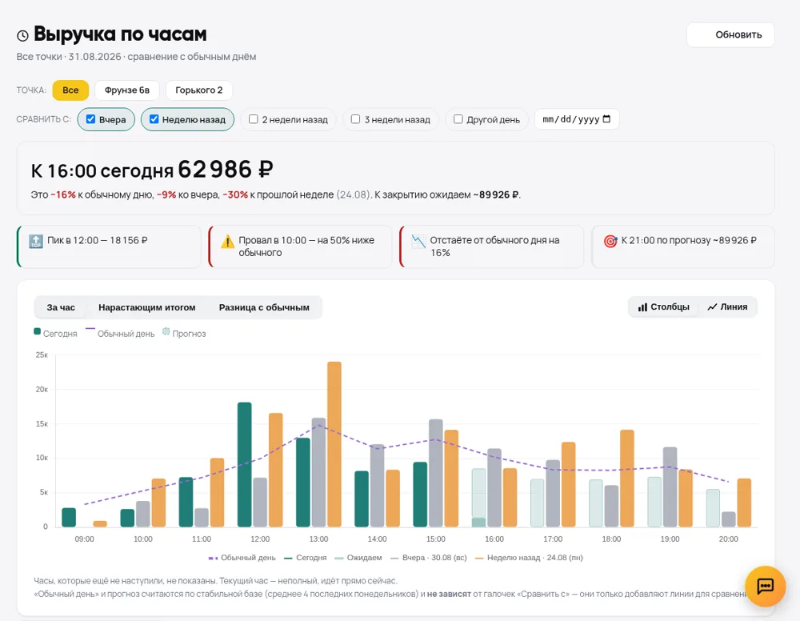Switch to the За час tab
This screenshot has height=621, width=800.
pos(61,307)
